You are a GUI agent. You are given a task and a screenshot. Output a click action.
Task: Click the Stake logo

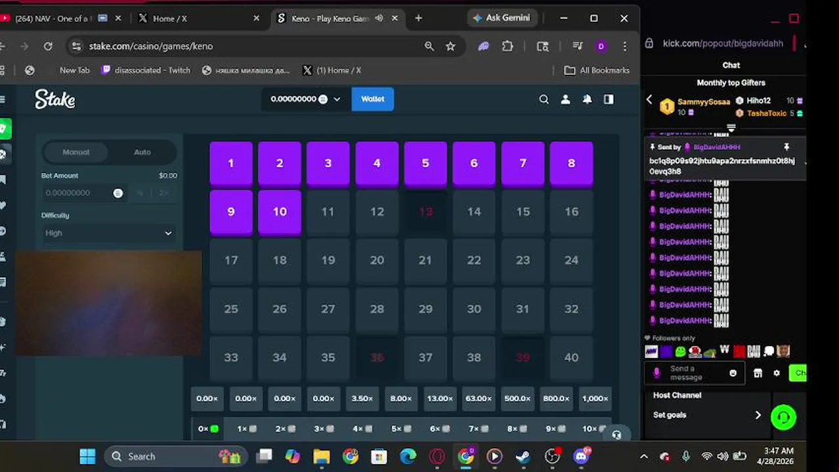(55, 99)
